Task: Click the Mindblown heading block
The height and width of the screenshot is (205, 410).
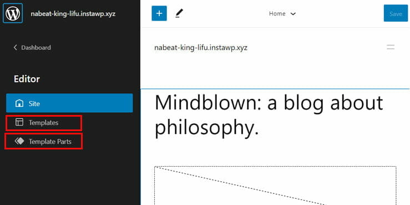Action: [269, 116]
